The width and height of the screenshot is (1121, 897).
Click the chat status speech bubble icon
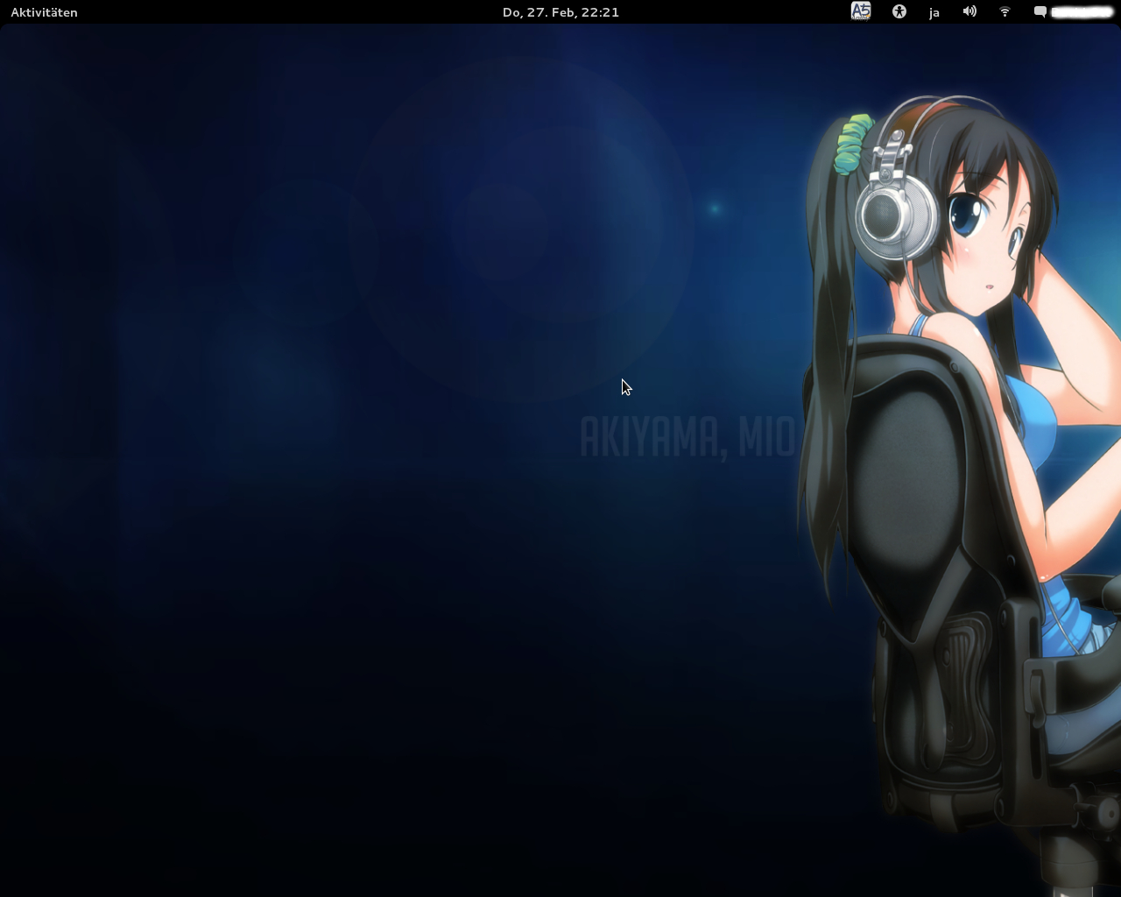tap(1040, 12)
